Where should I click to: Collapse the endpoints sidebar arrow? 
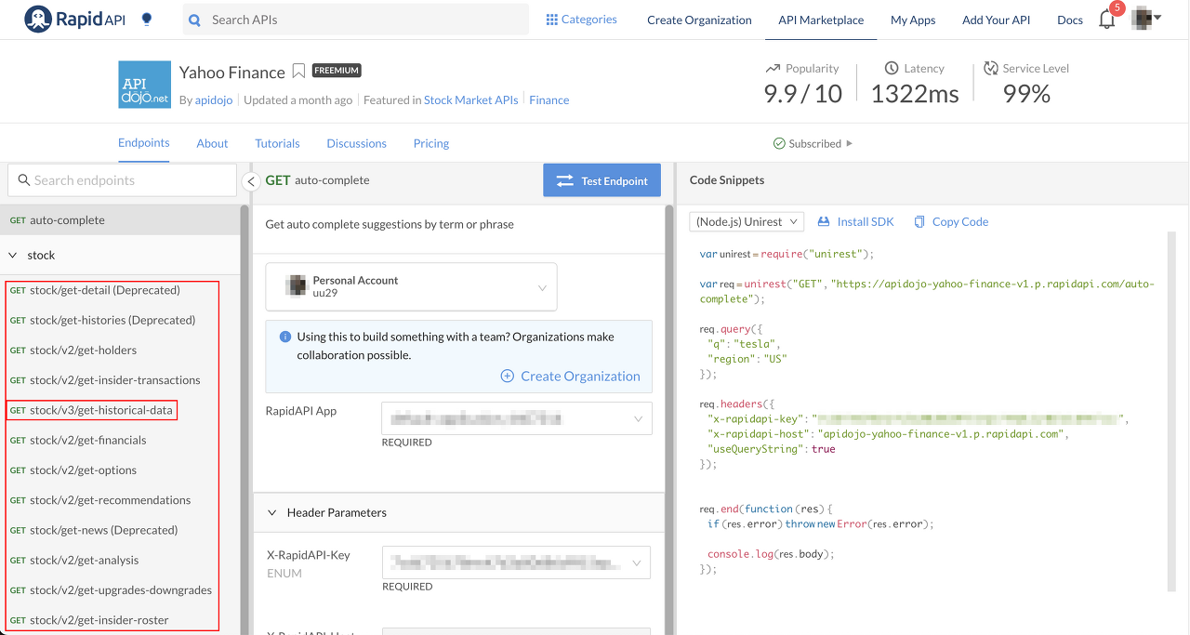coord(250,181)
